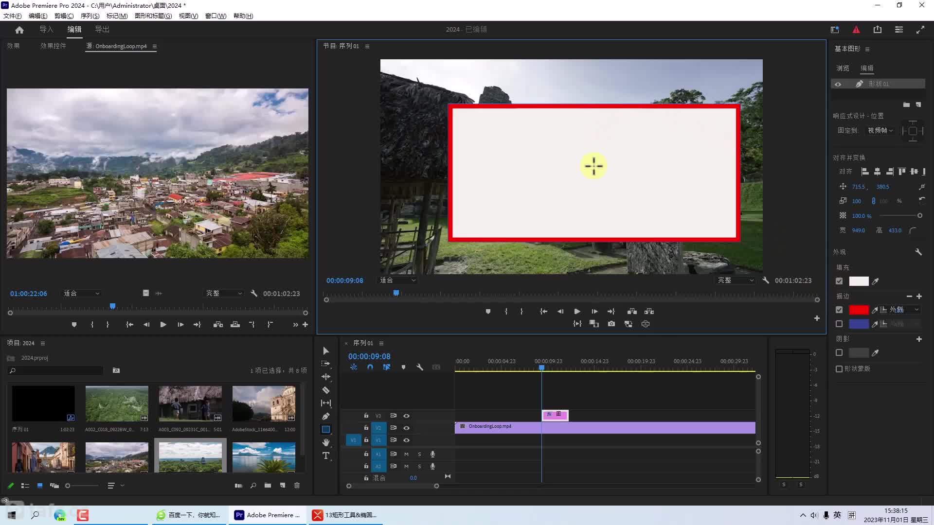Toggle full screen video icon in header
The width and height of the screenshot is (934, 525).
(x=920, y=30)
